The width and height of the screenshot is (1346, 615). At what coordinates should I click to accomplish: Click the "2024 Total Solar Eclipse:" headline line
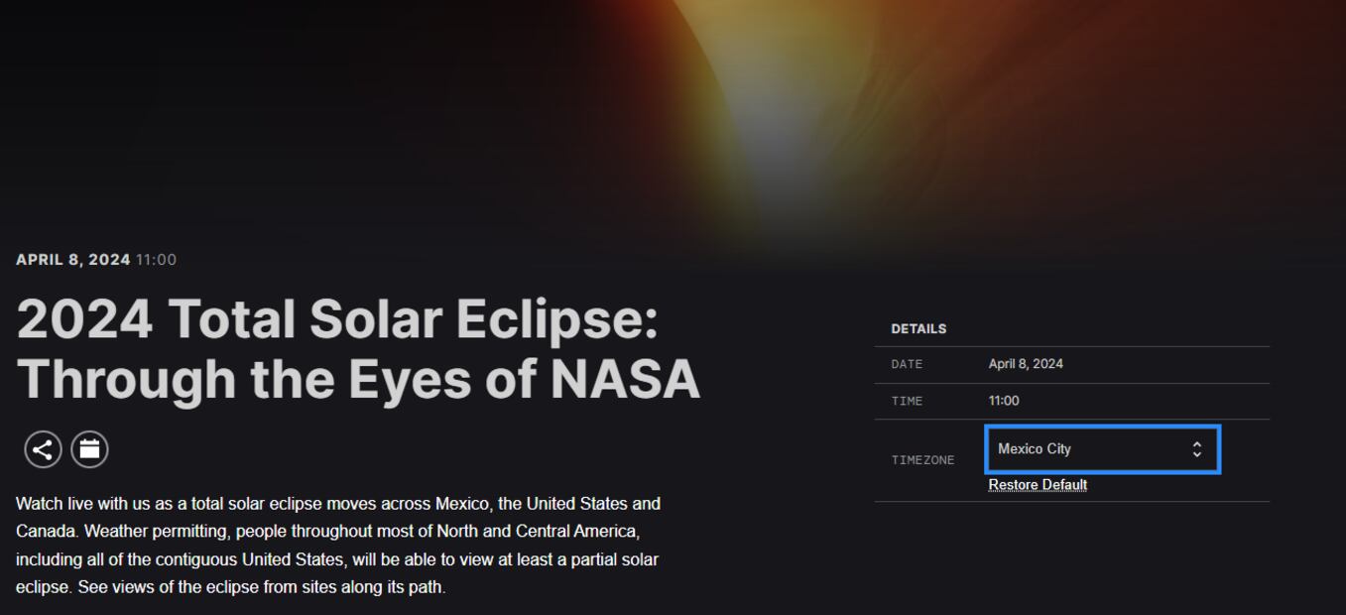(337, 319)
